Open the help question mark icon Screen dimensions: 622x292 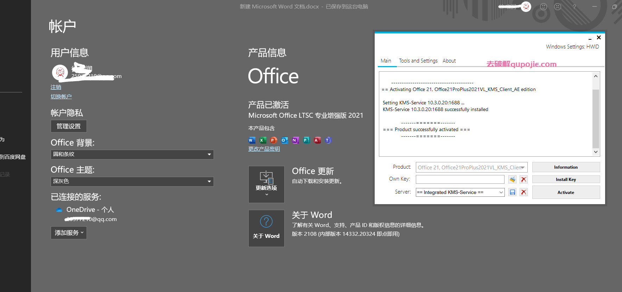(x=575, y=7)
